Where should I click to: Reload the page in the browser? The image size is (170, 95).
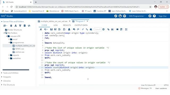pyautogui.click(x=11, y=7)
